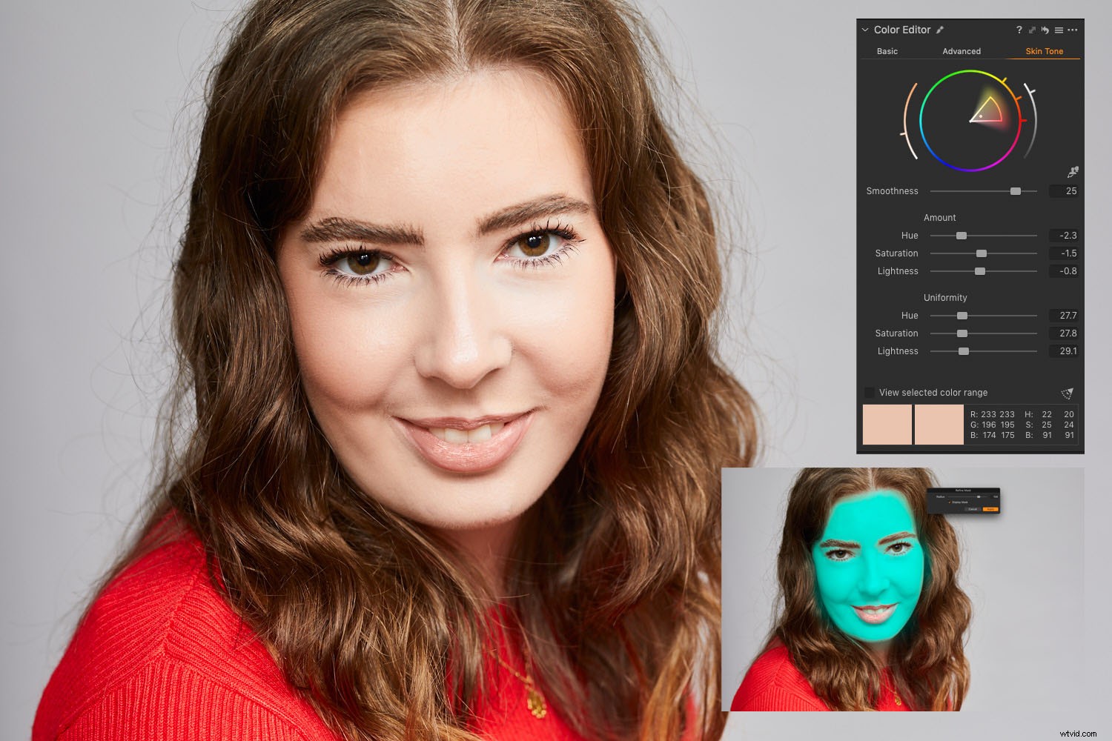Image resolution: width=1112 pixels, height=741 pixels.
Task: Click the Smoothness slider handle
Action: [1015, 191]
